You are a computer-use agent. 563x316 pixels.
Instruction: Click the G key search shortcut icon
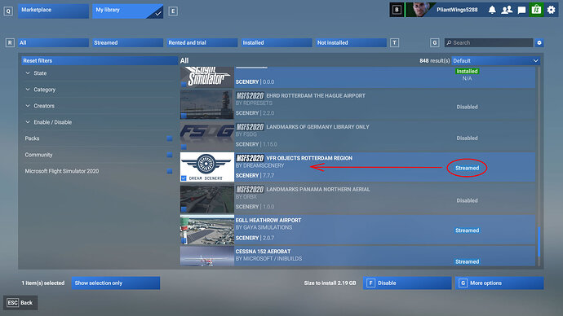(434, 42)
